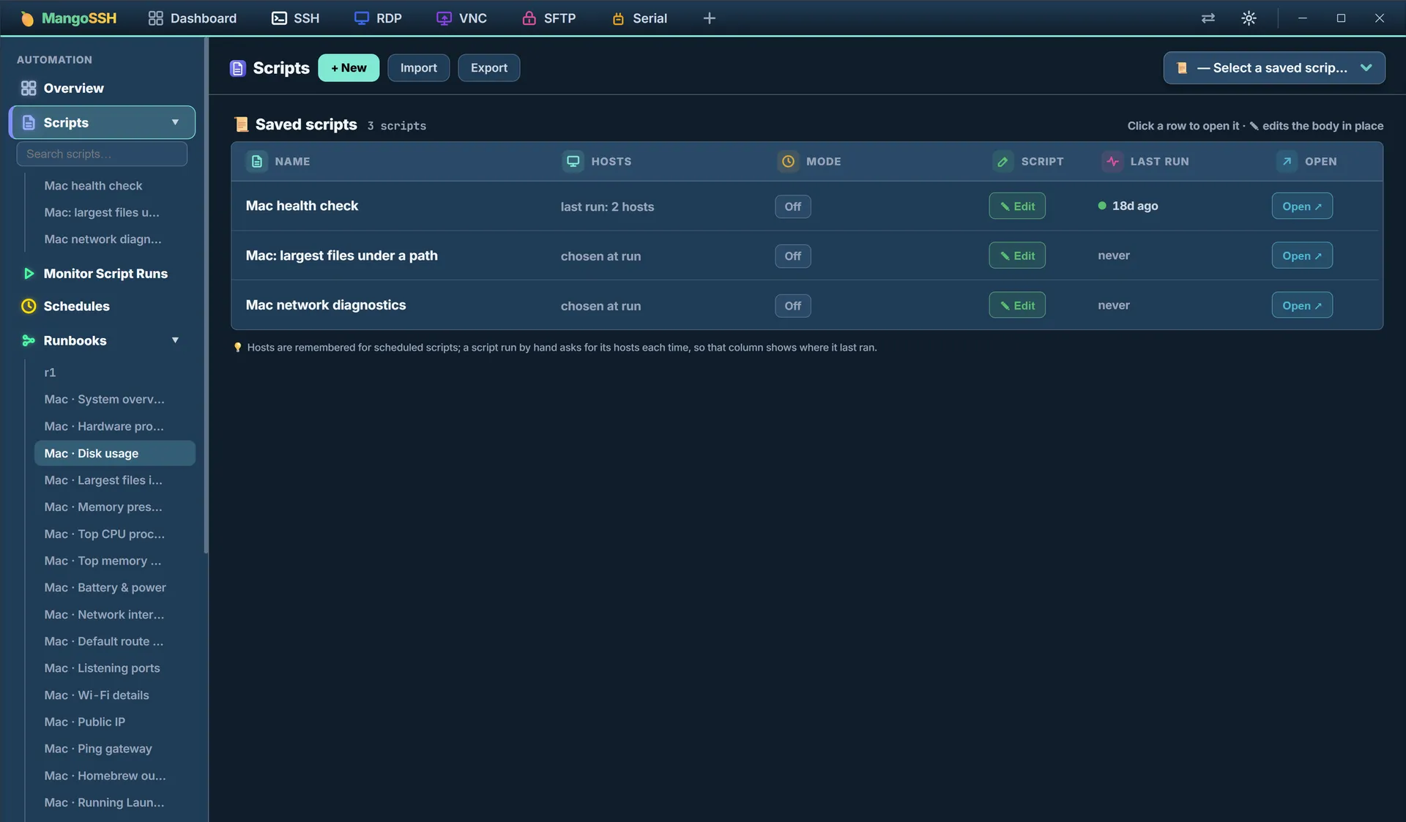Select Mac · Disk usage runbook
Screen dimensions: 1406x822
point(115,453)
